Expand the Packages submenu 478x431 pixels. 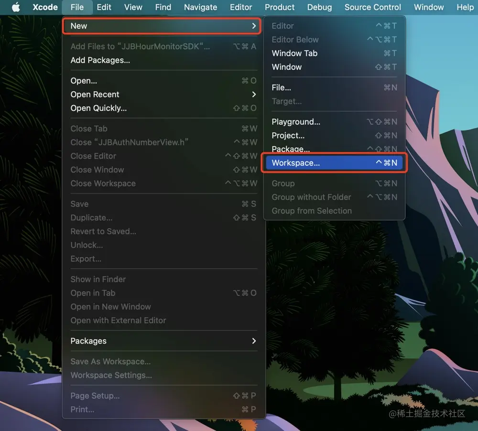point(163,341)
